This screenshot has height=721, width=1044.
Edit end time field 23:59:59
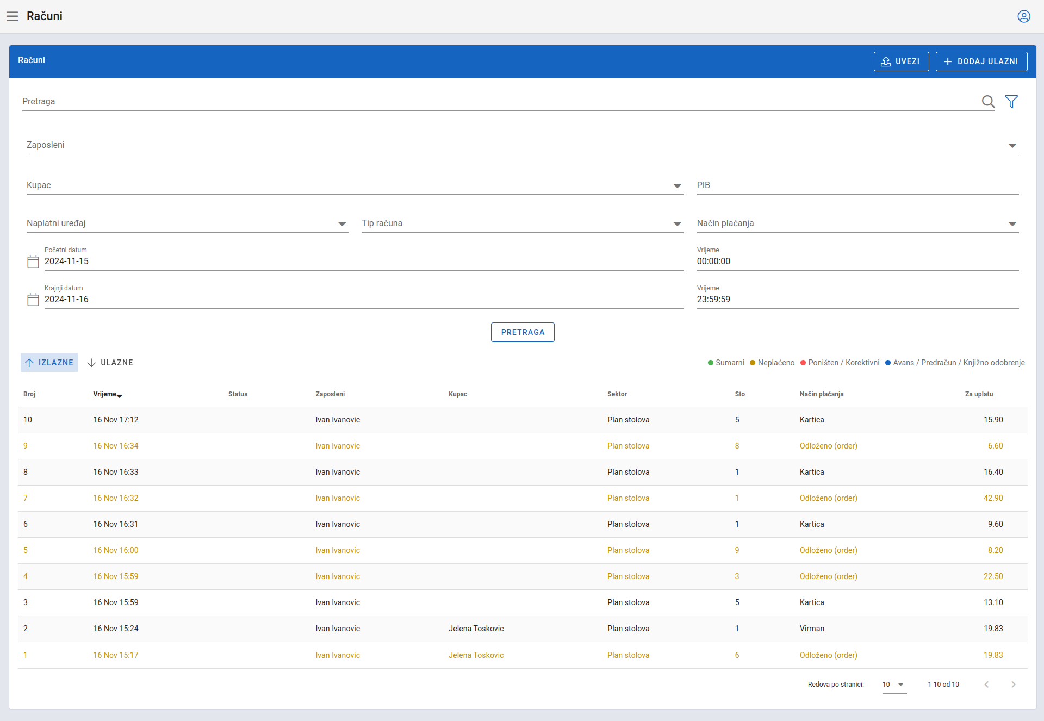(858, 300)
